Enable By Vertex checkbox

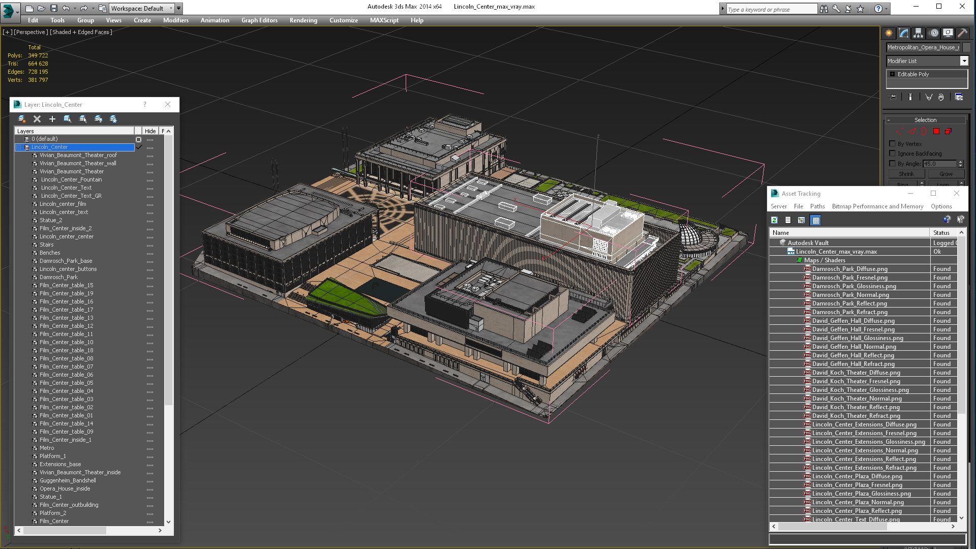click(x=892, y=144)
